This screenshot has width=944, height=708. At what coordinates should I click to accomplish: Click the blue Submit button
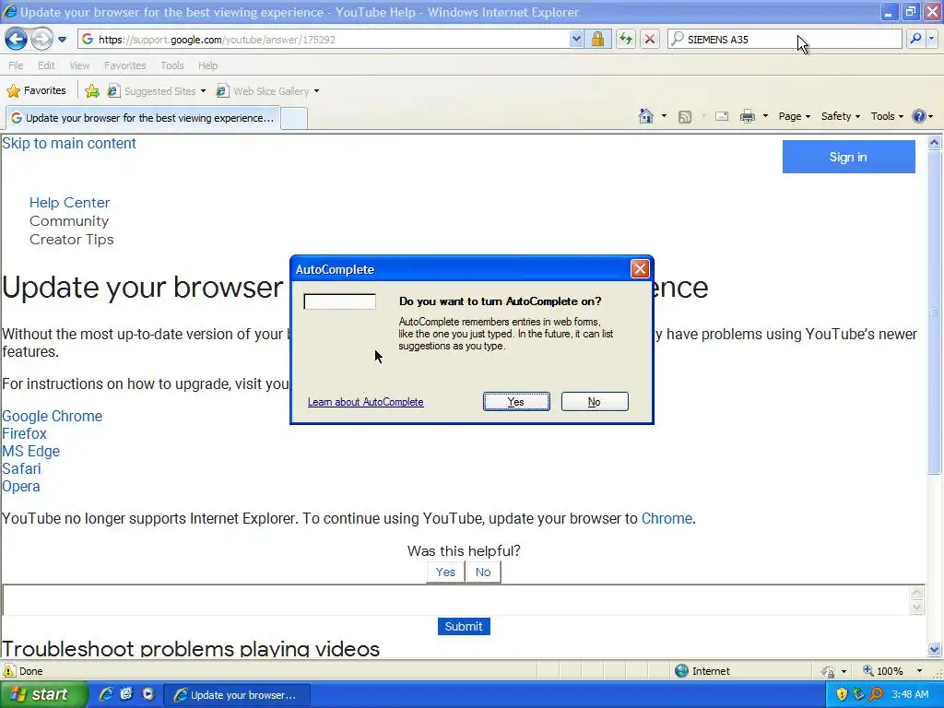tap(464, 626)
